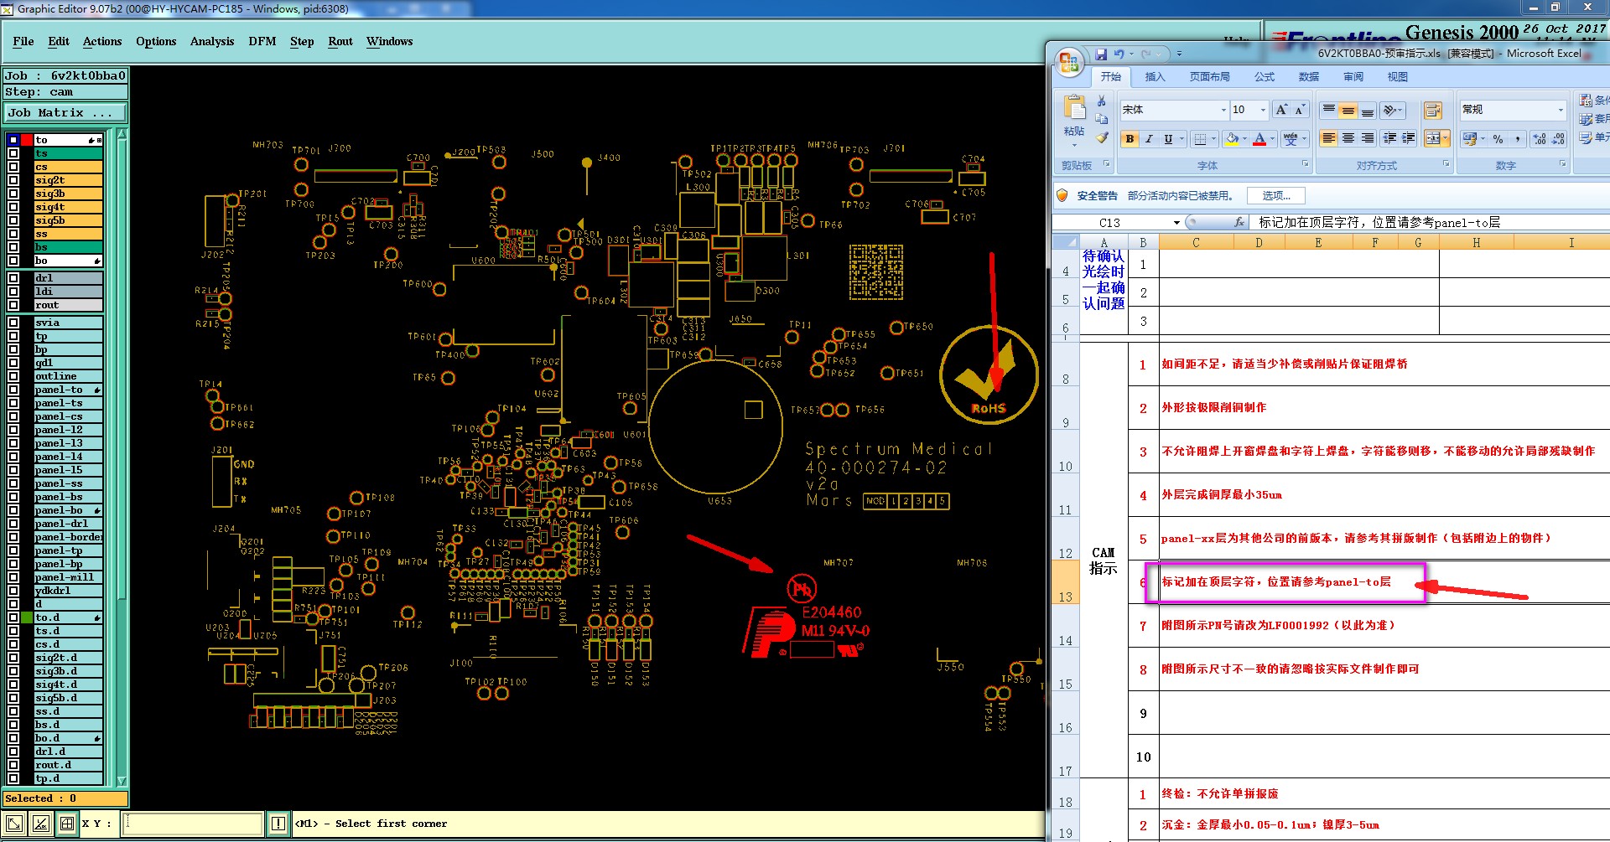Save the Excel workbook via quick access

click(x=1101, y=54)
